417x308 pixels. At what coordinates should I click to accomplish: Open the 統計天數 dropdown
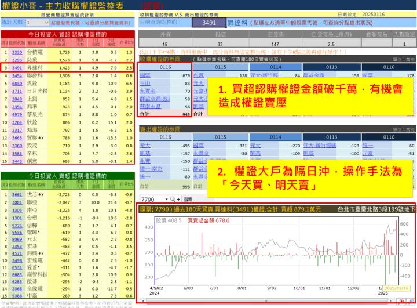(46, 23)
